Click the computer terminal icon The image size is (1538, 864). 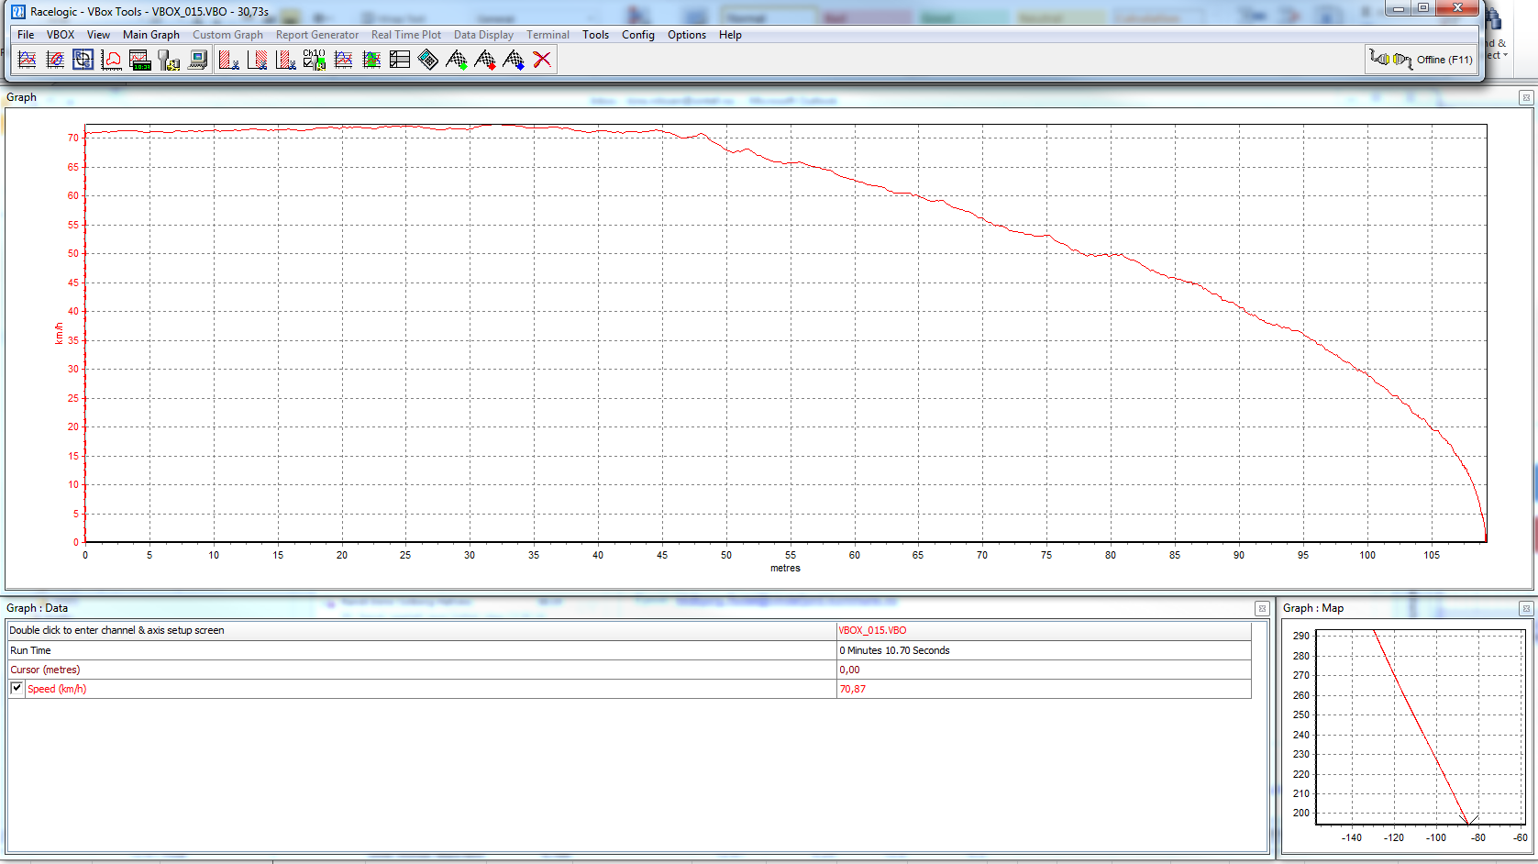pyautogui.click(x=197, y=60)
